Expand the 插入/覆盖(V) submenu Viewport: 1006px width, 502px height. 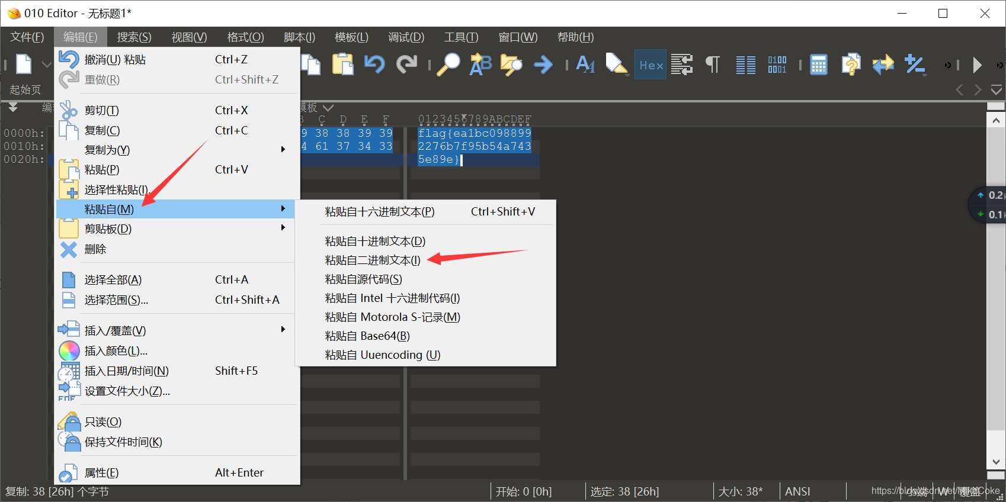pos(177,330)
